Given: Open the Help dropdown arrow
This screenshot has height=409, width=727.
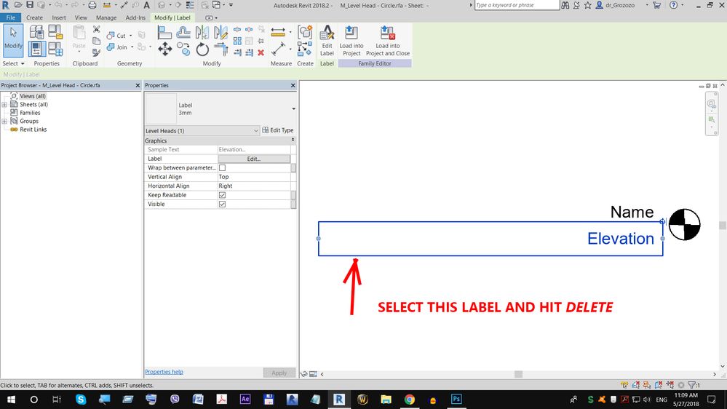Looking at the screenshot, I should pos(683,5).
